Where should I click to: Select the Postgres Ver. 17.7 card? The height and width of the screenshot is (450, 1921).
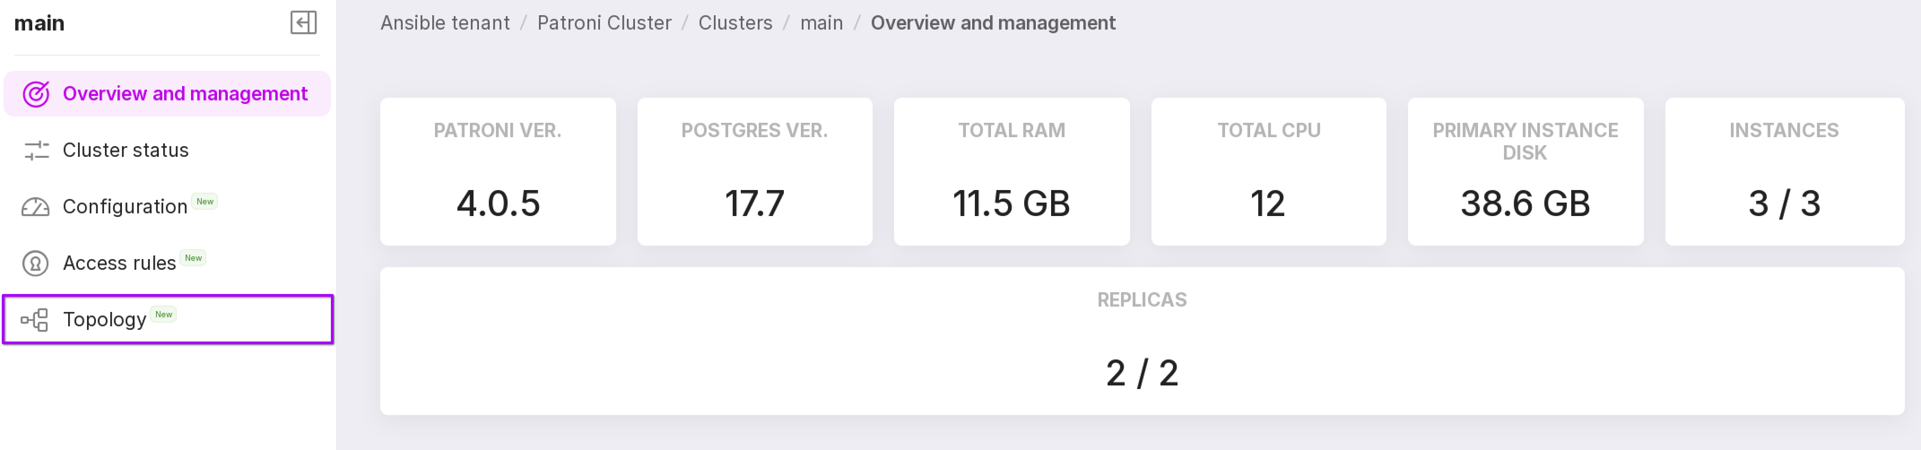pos(754,171)
